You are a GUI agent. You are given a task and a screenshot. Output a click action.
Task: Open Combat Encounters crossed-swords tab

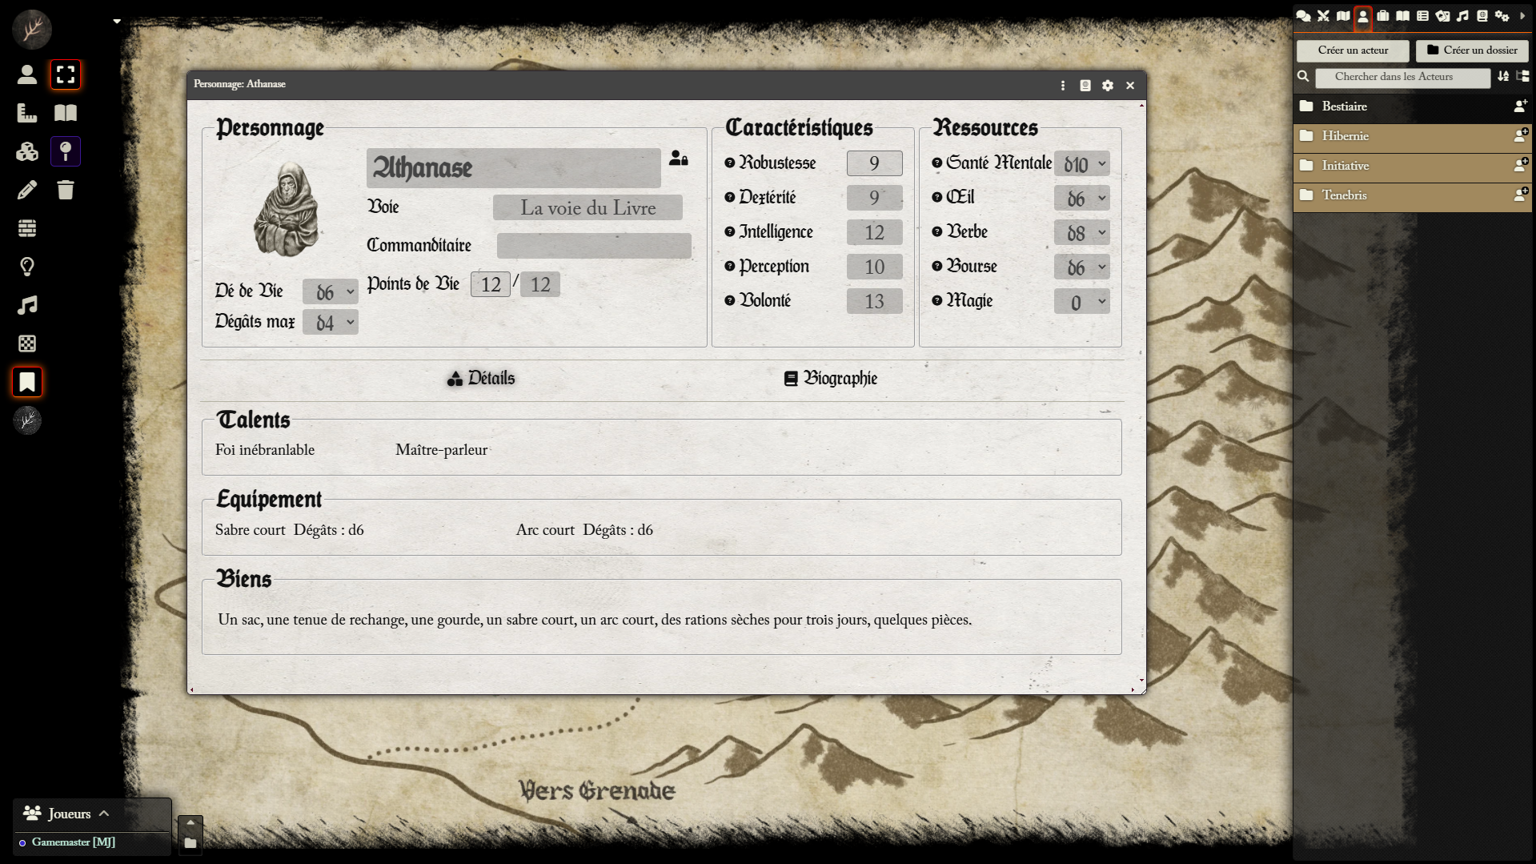[x=1323, y=16]
